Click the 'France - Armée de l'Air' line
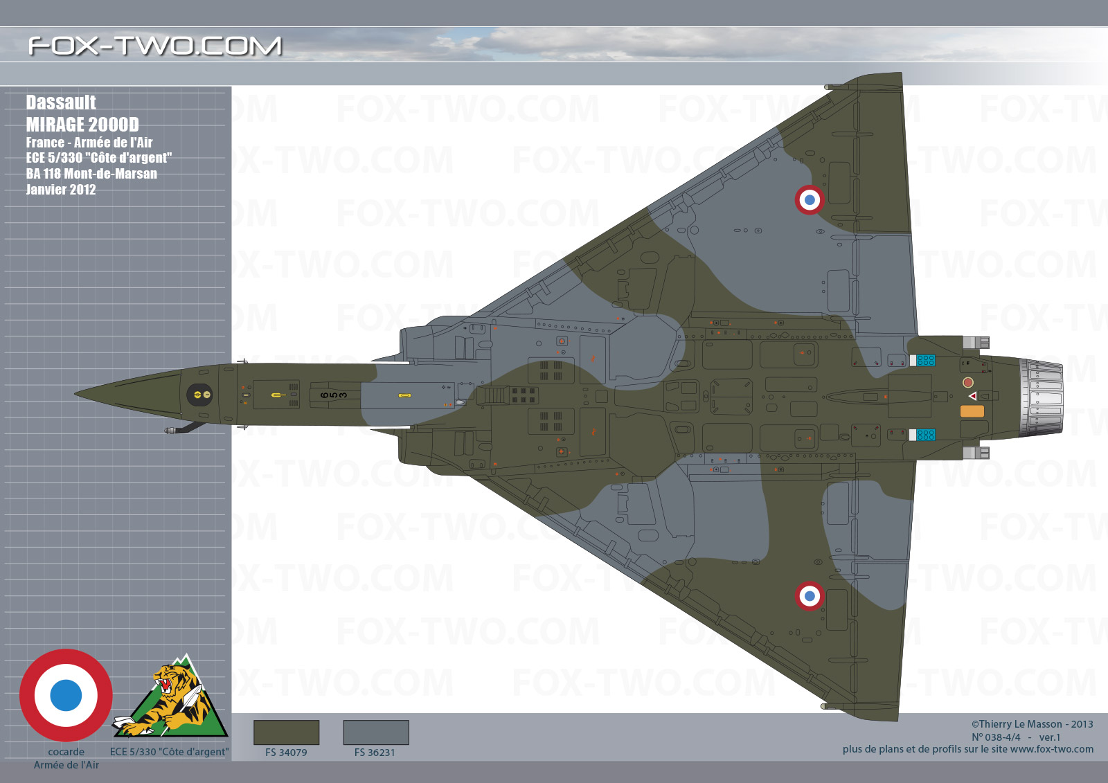Viewport: 1108px width, 783px height. pos(89,143)
